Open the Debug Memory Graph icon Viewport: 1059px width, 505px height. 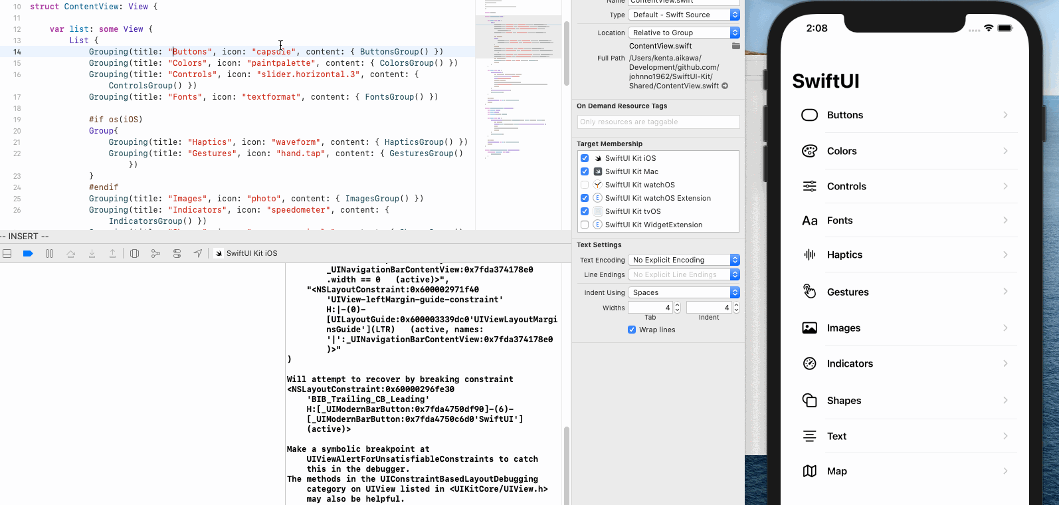coord(155,253)
